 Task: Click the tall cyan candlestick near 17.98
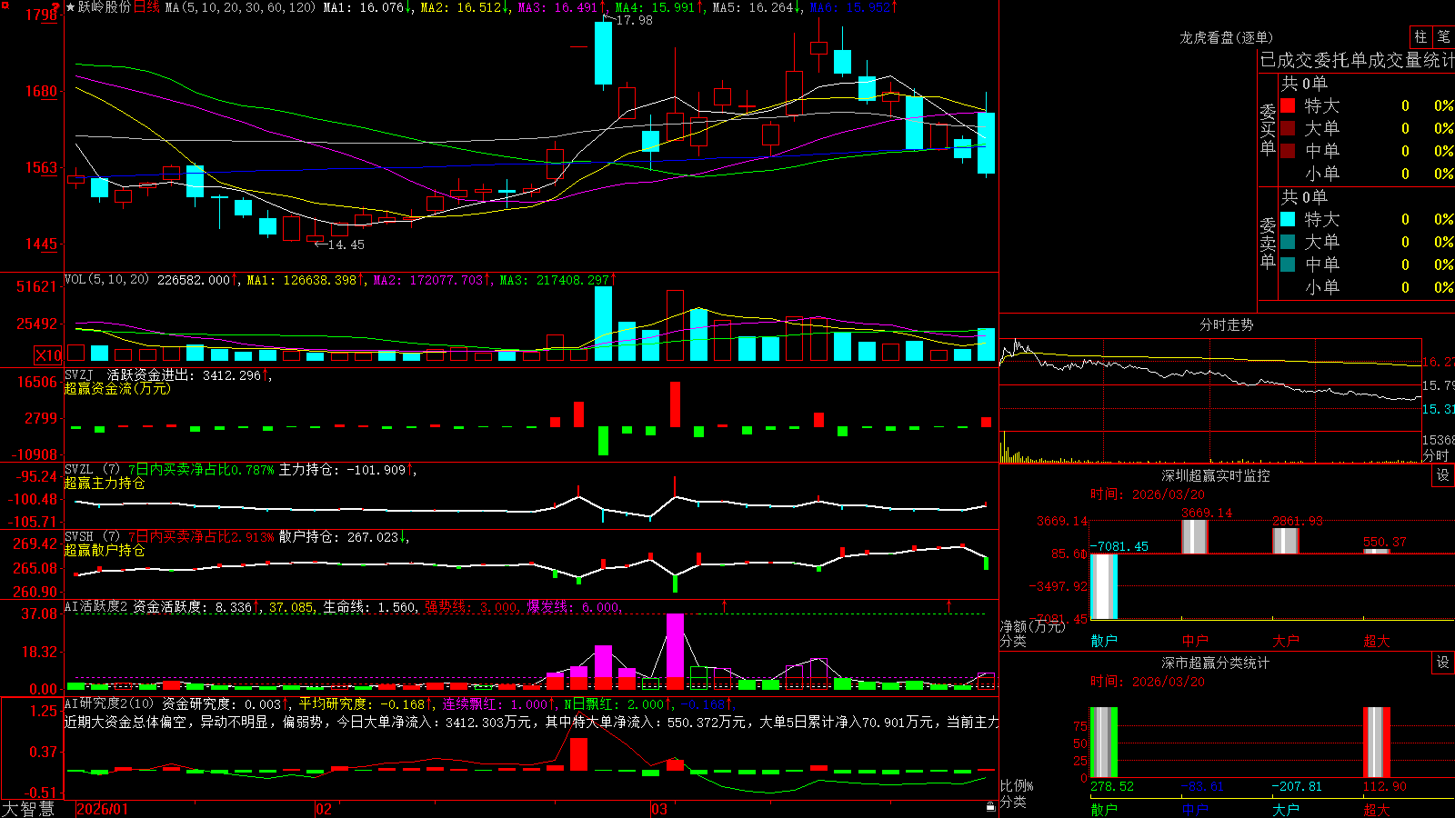[603, 53]
